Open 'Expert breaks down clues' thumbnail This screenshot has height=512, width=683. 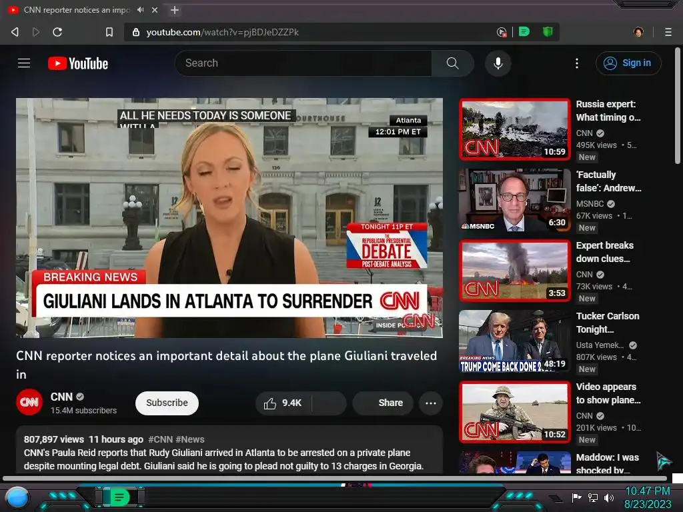tap(515, 271)
